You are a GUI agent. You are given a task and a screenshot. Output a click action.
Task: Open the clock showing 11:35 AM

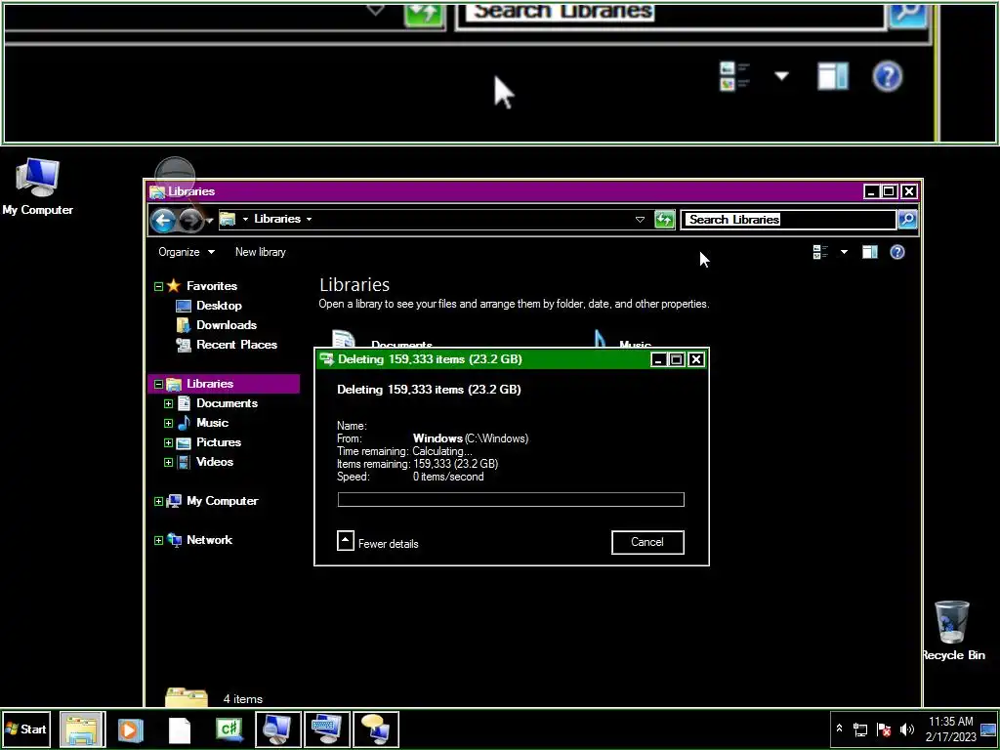[950, 729]
